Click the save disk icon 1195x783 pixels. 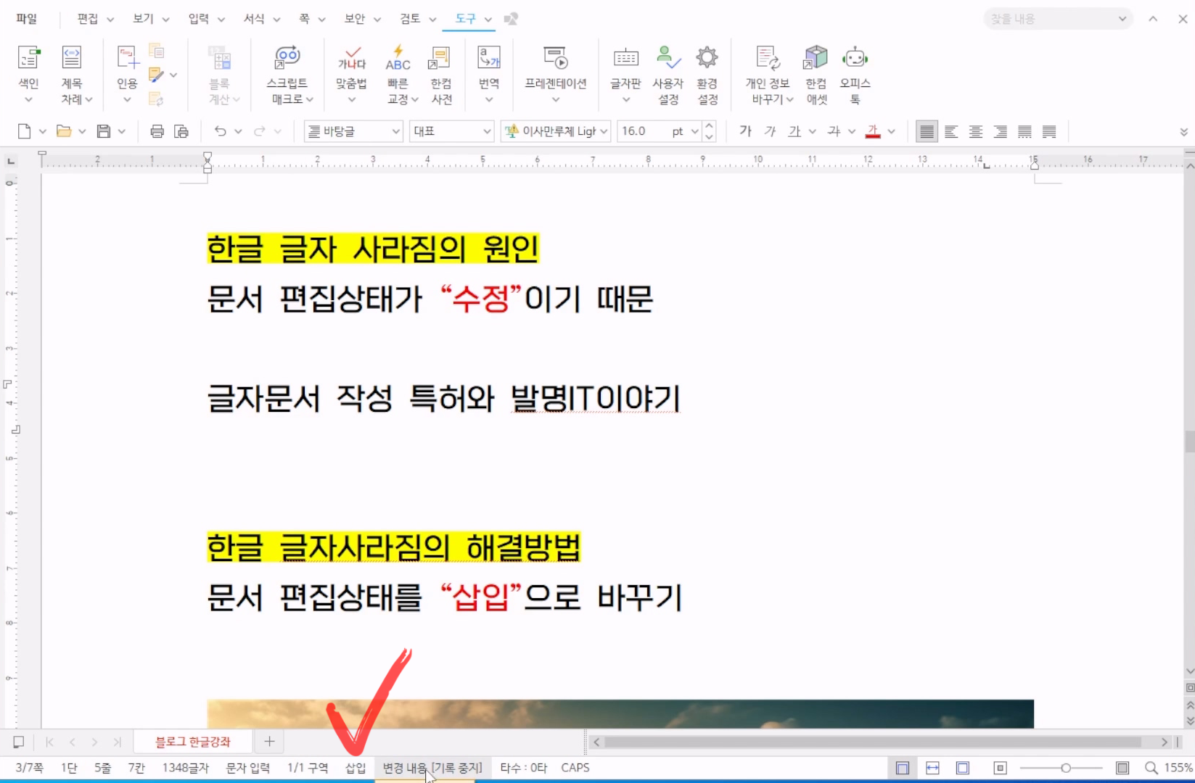tap(104, 131)
